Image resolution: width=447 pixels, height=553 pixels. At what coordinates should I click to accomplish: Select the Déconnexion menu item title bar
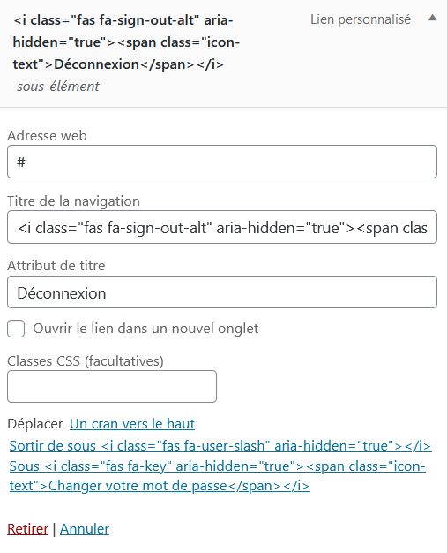click(x=224, y=53)
